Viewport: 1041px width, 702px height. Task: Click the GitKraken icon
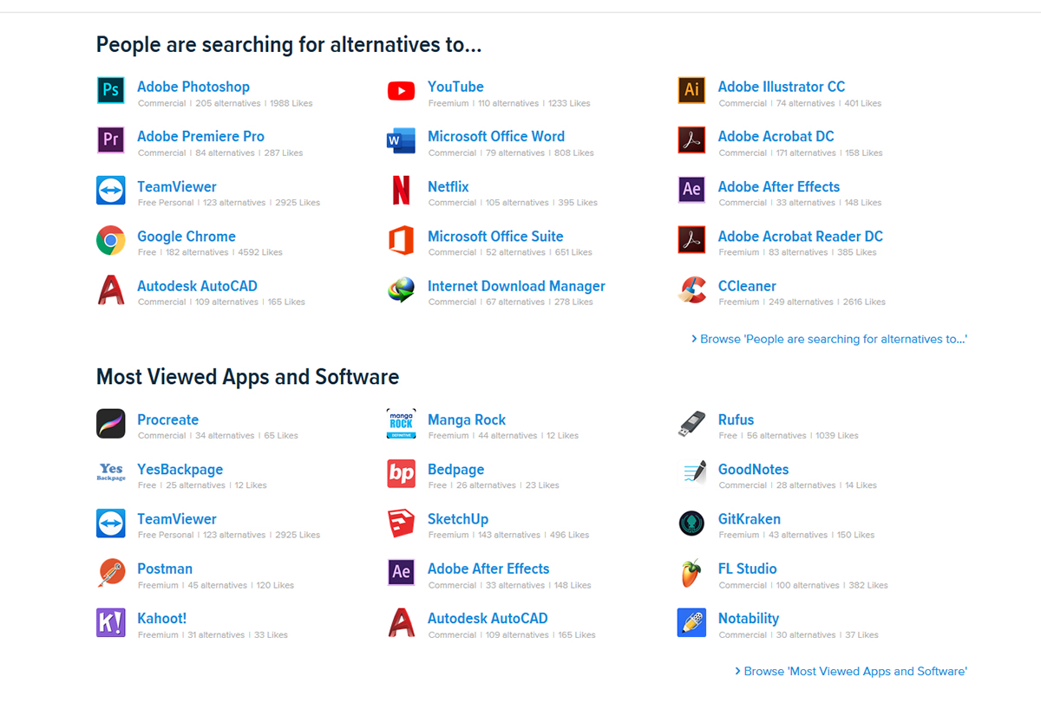point(691,523)
